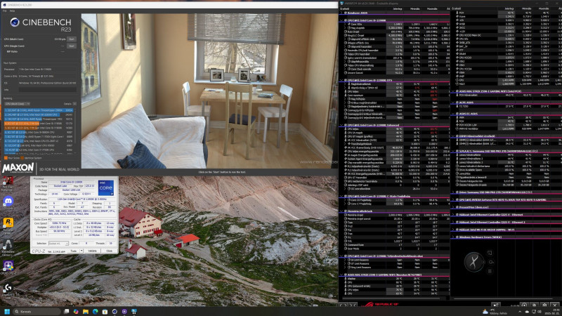Switch to Cinebench via taskbar icon
The image size is (562, 316).
click(x=115, y=312)
